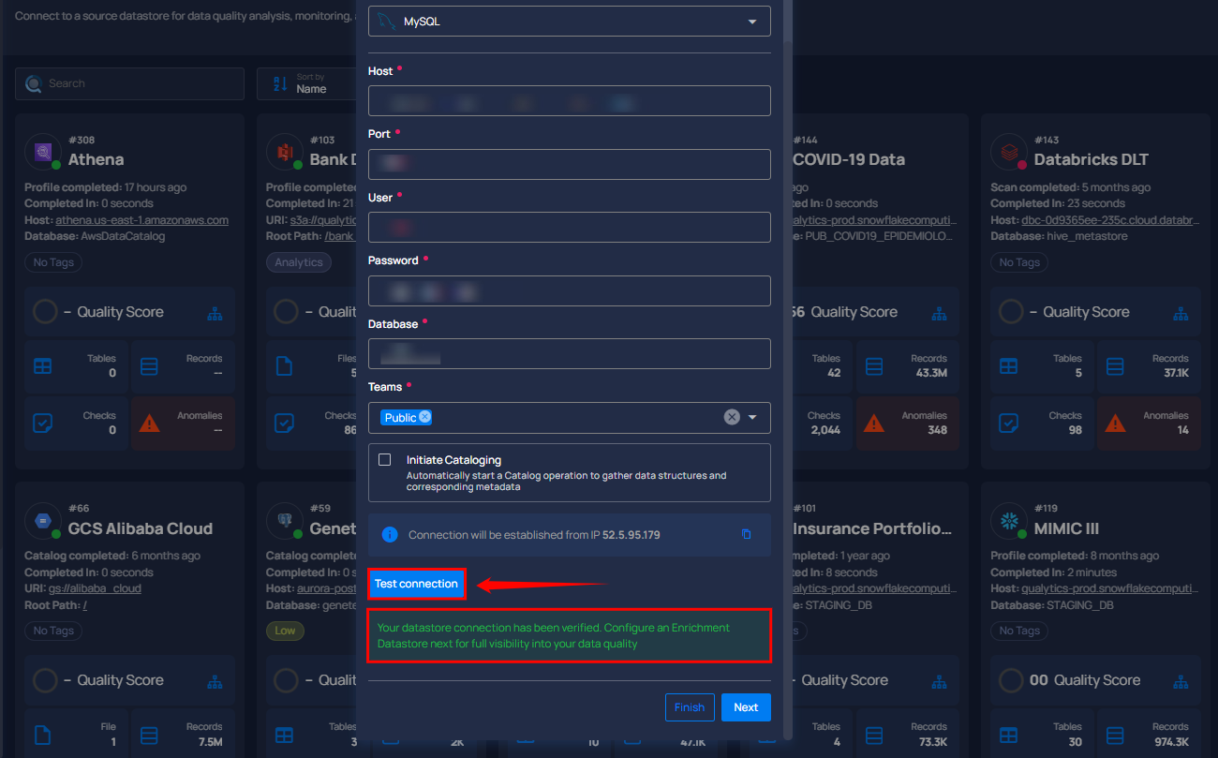
Task: Open the Athena datastore title
Action: [x=96, y=160]
